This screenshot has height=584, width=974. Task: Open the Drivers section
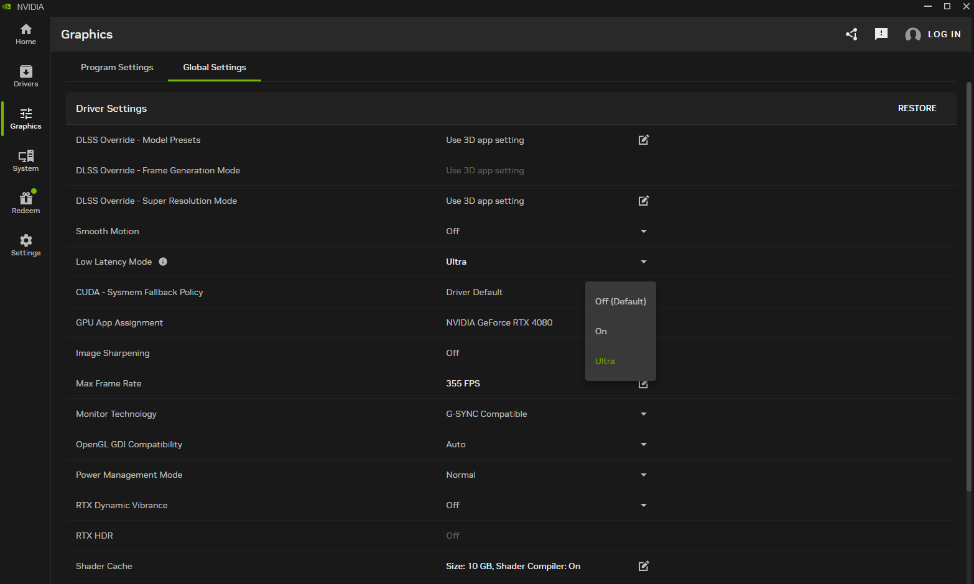26,76
